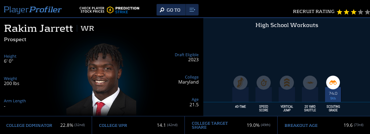Viewport: 370px width, 134px height.
Task: Click the Scouting Grade 74.0 bar
Action: pyautogui.click(x=333, y=95)
